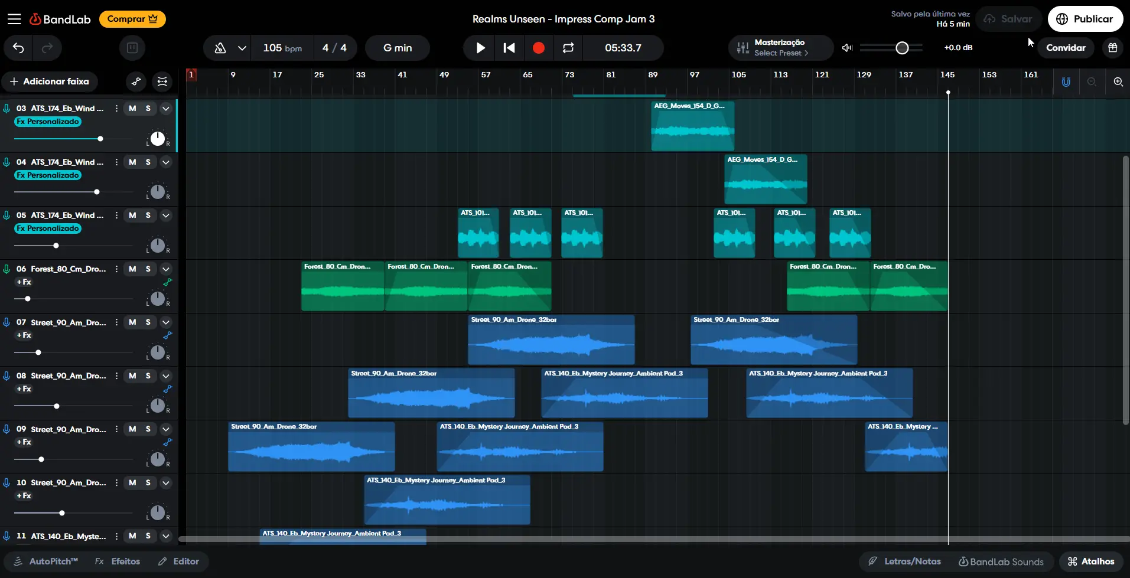The width and height of the screenshot is (1130, 578).
Task: Expand the metronome options dropdown arrow
Action: click(242, 48)
